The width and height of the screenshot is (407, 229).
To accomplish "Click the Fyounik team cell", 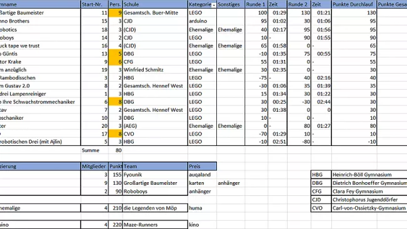I will [x=155, y=175].
